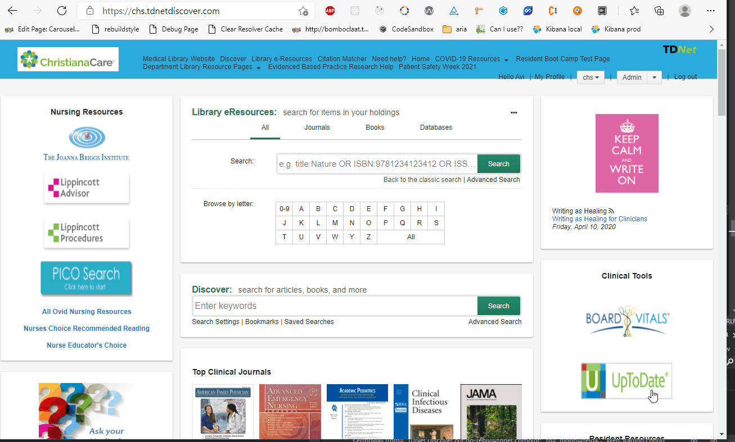The width and height of the screenshot is (735, 442).
Task: Switch to the Databases tab
Action: tap(436, 127)
